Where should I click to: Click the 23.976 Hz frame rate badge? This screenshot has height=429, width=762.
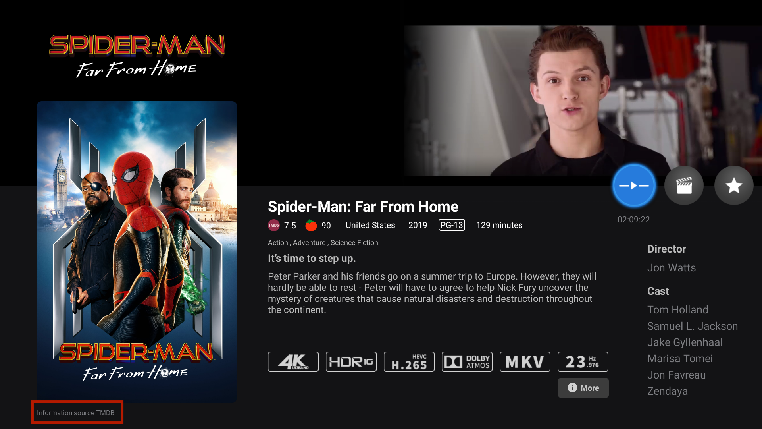pyautogui.click(x=583, y=361)
